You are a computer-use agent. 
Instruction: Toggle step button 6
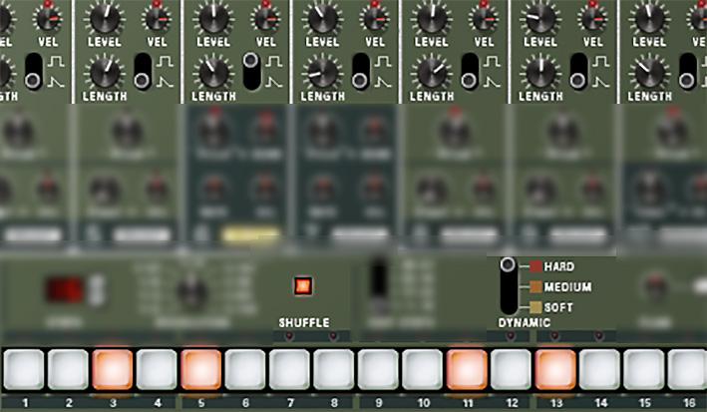pos(245,369)
